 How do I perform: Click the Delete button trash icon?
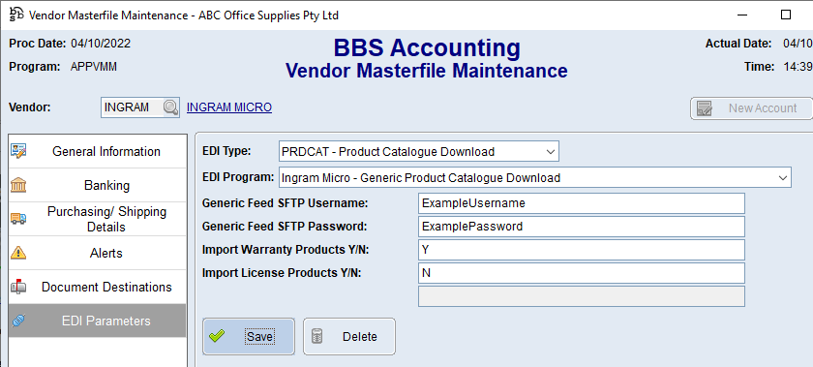tap(317, 336)
